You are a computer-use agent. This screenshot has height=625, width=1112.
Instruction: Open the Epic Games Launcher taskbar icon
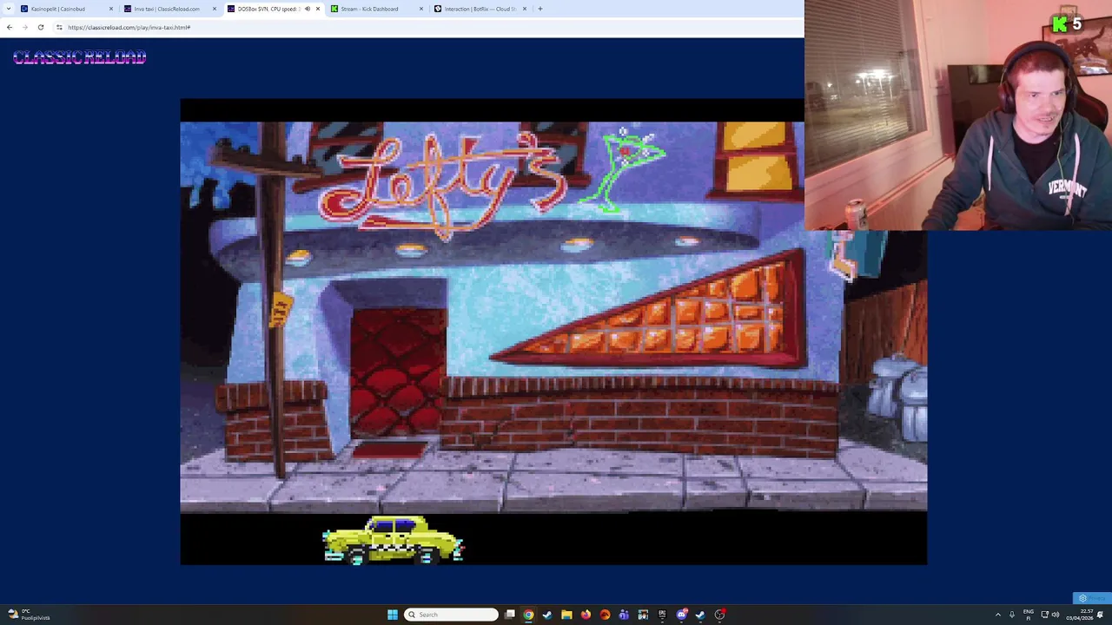[x=662, y=615]
